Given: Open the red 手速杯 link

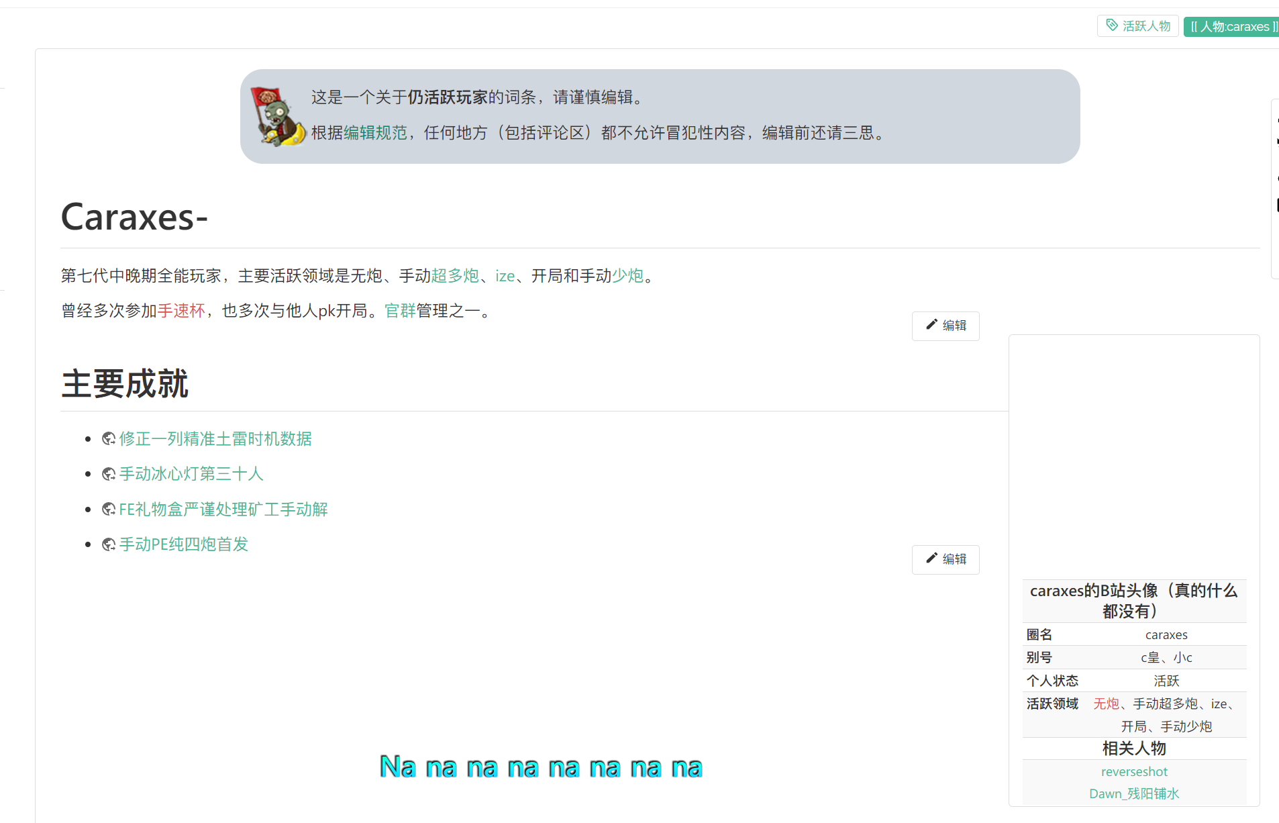Looking at the screenshot, I should point(181,311).
